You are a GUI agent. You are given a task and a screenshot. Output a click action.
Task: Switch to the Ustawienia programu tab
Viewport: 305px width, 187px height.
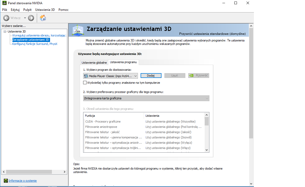tap(123, 62)
